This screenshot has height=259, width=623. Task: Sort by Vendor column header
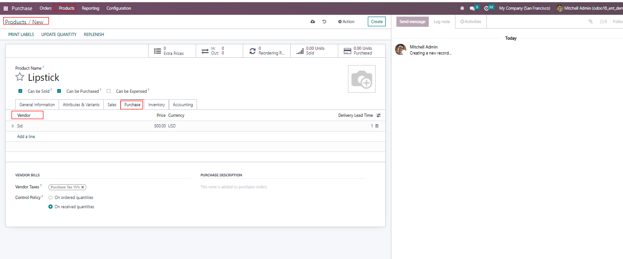(24, 115)
